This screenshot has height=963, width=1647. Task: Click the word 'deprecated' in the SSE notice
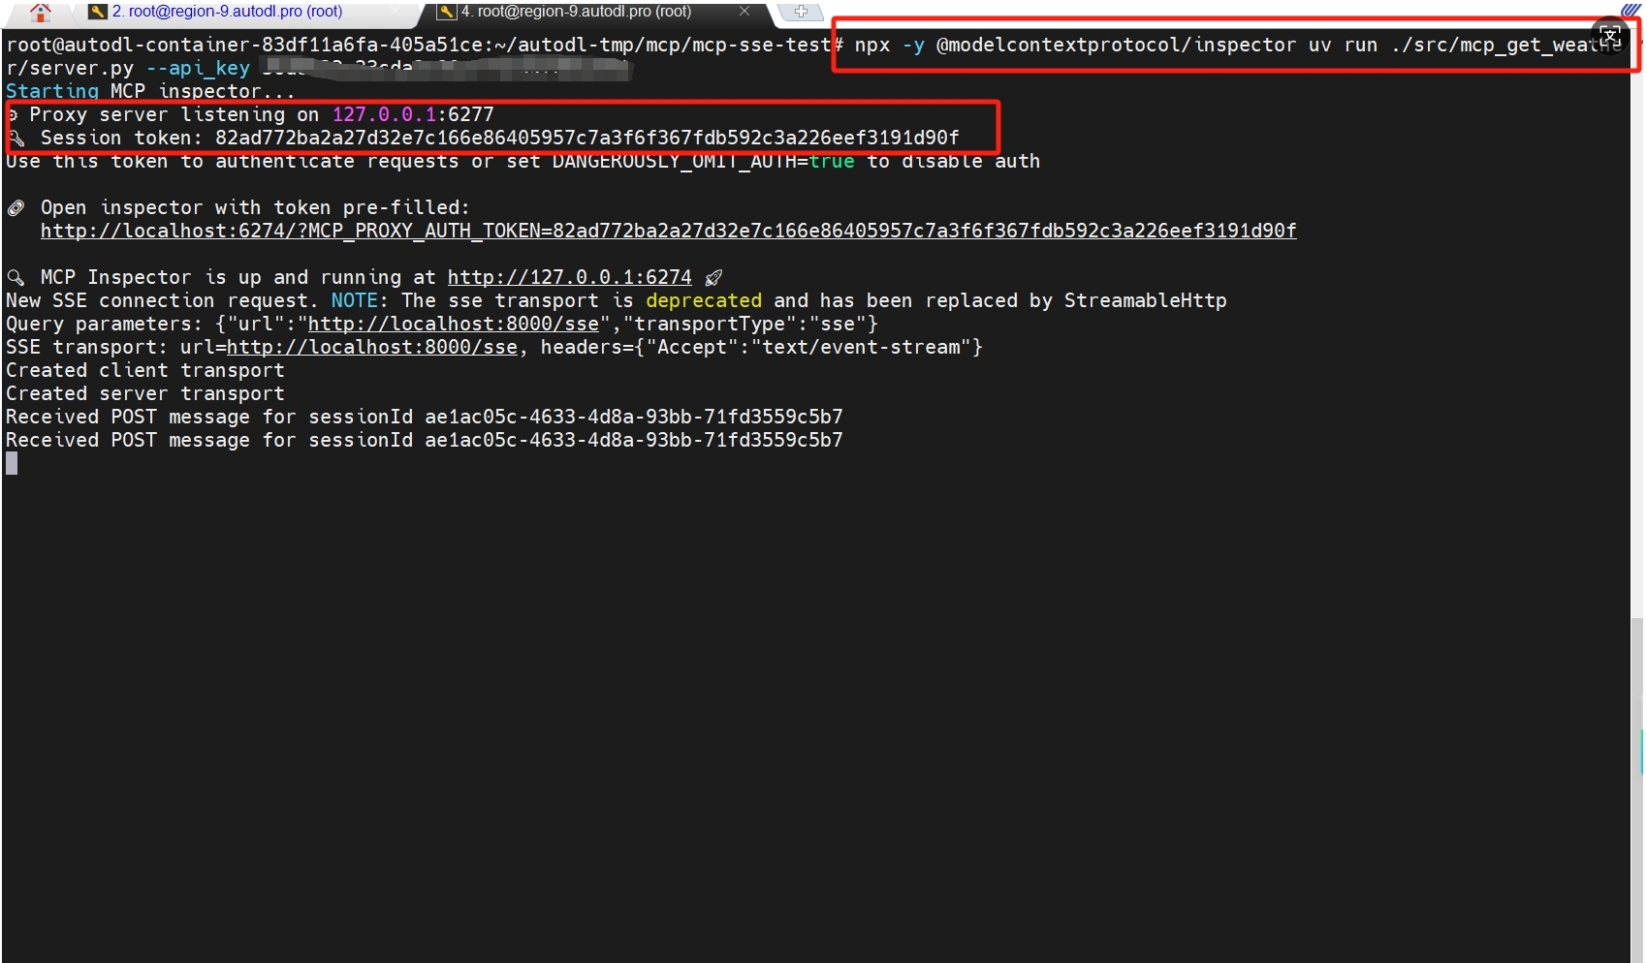pyautogui.click(x=704, y=300)
